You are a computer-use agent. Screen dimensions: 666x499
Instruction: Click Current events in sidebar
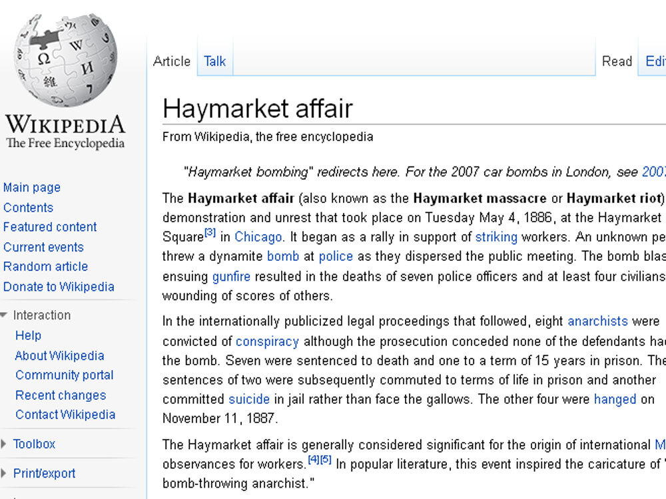pos(43,247)
